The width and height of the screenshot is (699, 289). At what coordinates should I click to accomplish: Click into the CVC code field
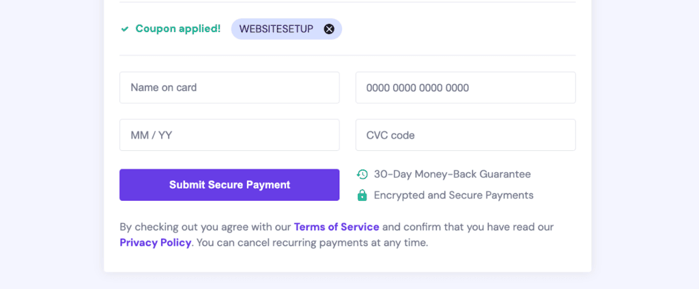tap(466, 135)
